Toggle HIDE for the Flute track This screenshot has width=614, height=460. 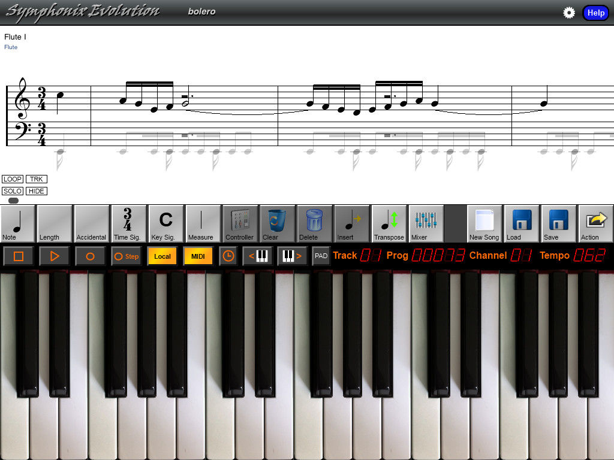tap(37, 191)
